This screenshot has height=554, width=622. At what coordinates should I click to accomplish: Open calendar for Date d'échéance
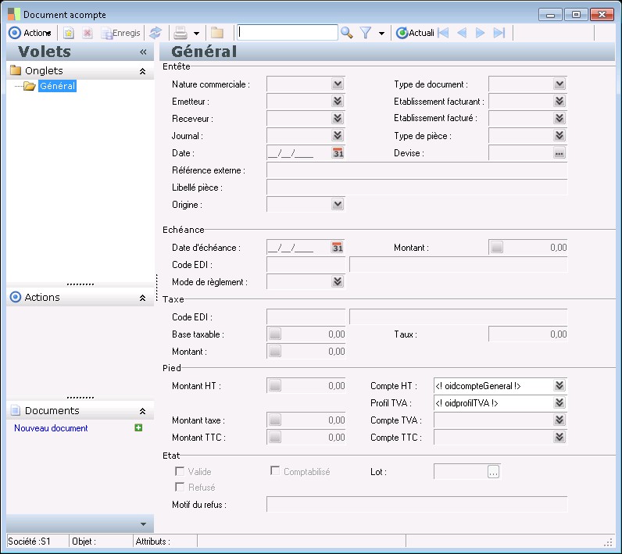338,248
